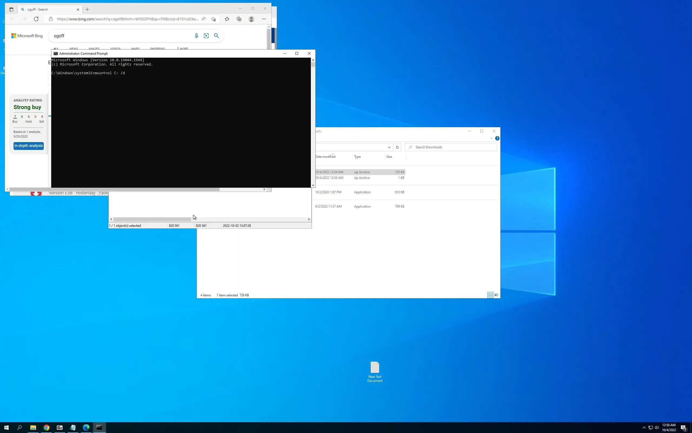This screenshot has height=433, width=692.
Task: Open Google Chrome from taskbar
Action: pos(46,428)
